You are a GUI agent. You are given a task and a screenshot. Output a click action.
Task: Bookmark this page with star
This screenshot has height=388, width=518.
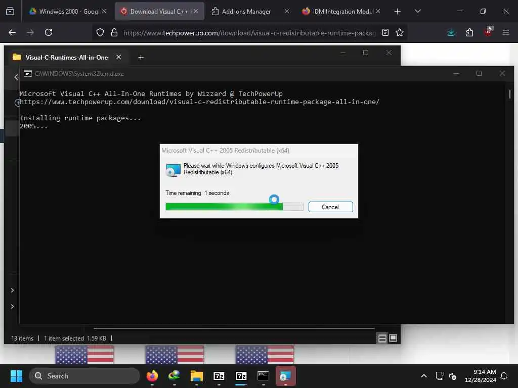tap(400, 32)
